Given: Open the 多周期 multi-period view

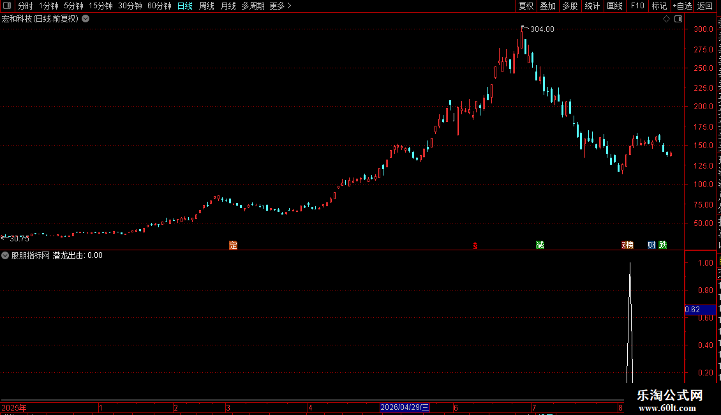Looking at the screenshot, I should point(253,6).
